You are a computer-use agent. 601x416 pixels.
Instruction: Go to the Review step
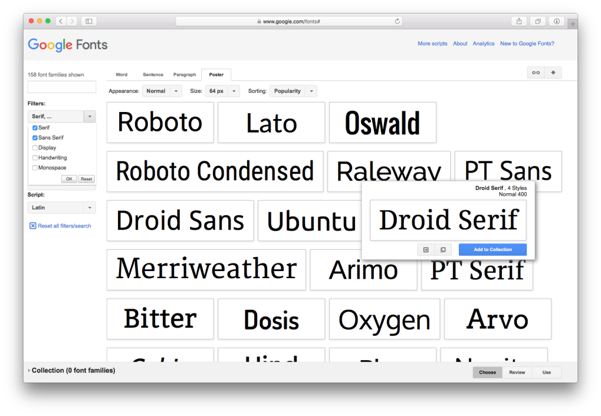[517, 373]
